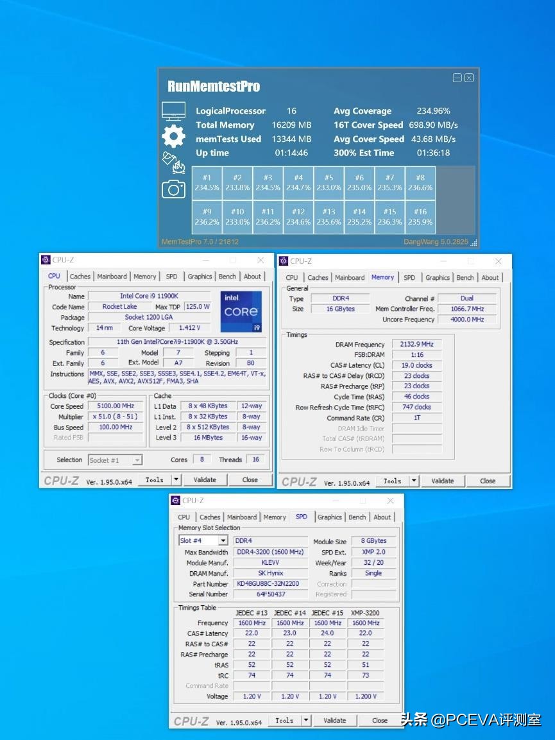
Task: Click the flame-cooling icon in RunMemtestPro
Action: (174, 162)
